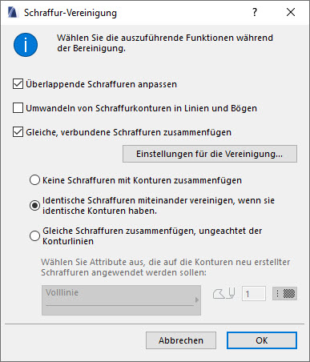310x362 pixels.
Task: Close the Schraffur-Vereinigung dialog
Action: [x=291, y=12]
